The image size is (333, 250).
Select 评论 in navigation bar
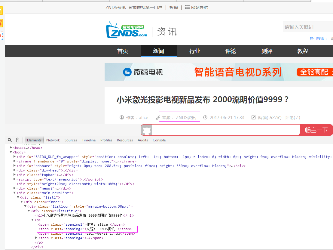231,51
